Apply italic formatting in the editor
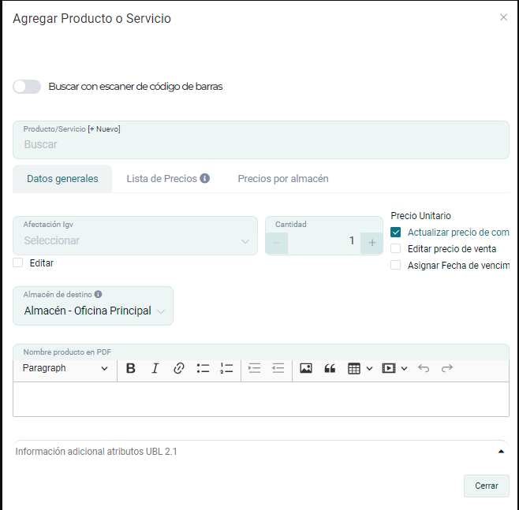This screenshot has height=510, width=519. pos(155,368)
